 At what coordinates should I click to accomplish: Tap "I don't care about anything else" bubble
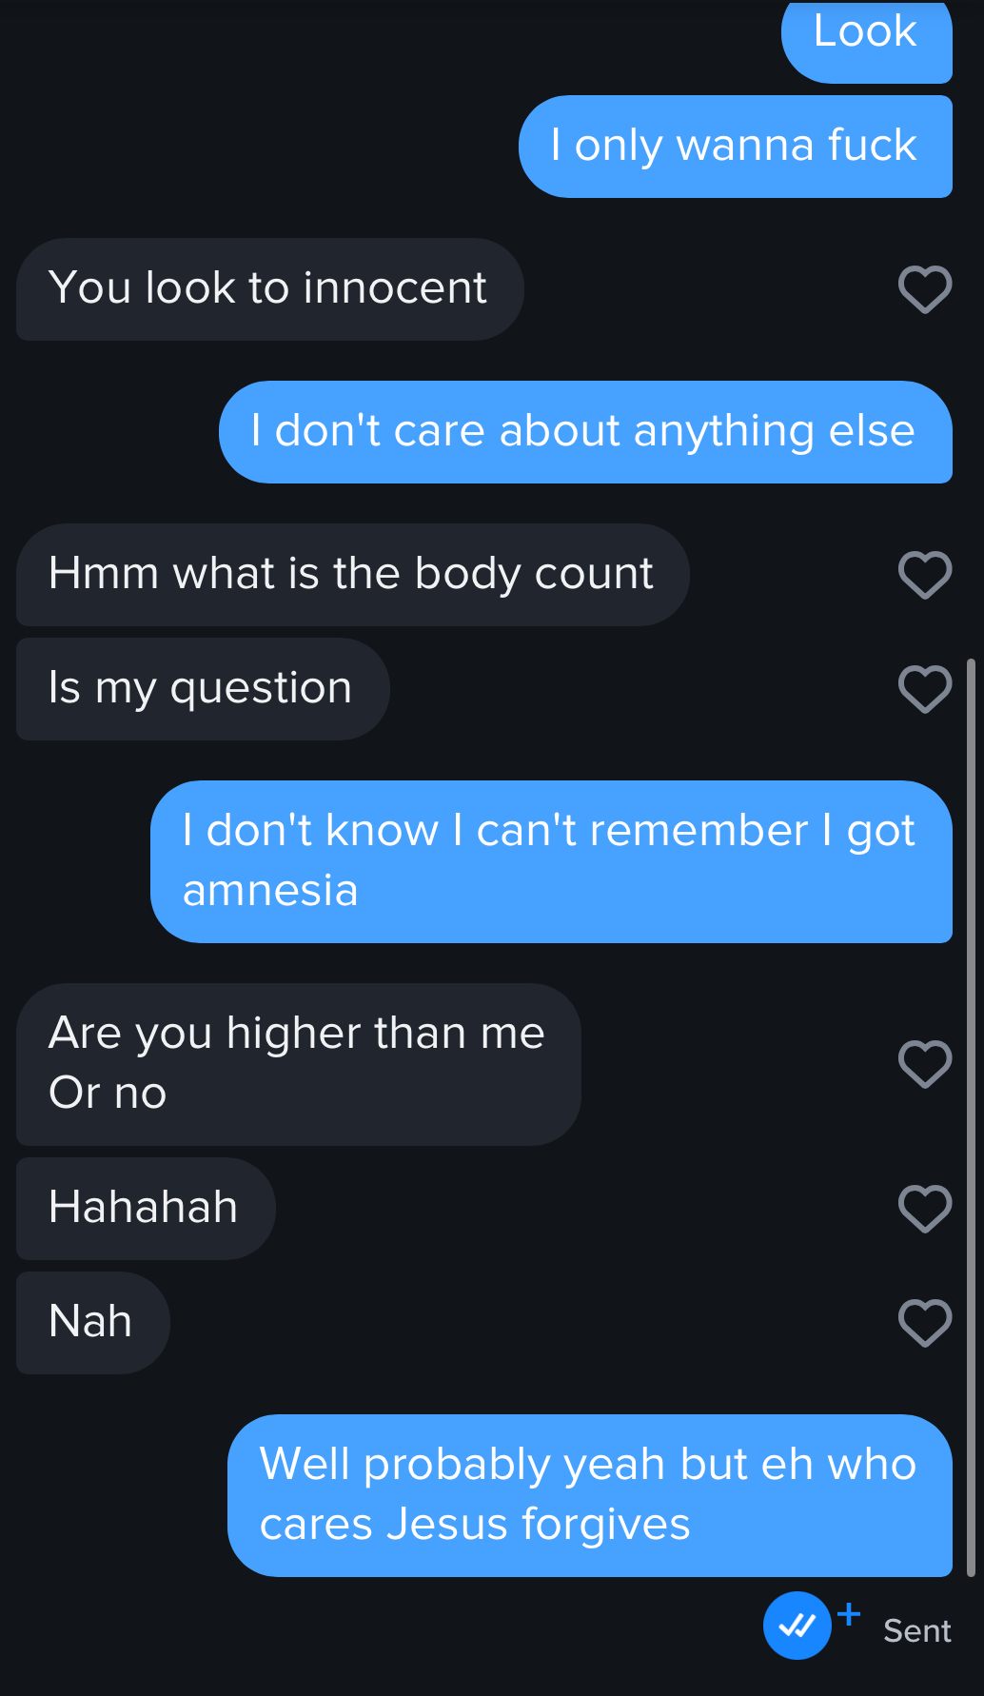584,432
